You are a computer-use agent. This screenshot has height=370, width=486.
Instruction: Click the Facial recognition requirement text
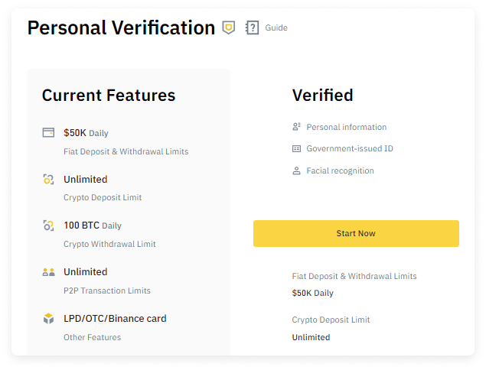point(340,170)
